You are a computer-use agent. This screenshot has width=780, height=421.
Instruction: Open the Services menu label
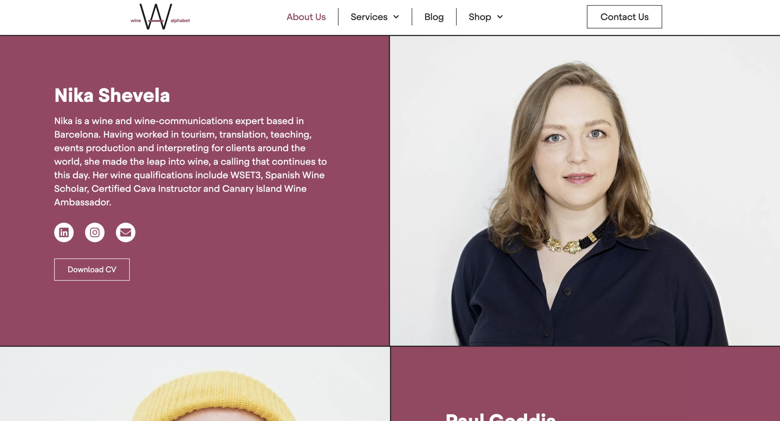(x=369, y=17)
